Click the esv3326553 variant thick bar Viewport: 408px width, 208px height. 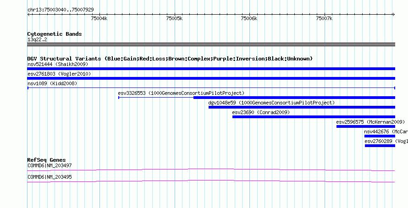pos(294,98)
